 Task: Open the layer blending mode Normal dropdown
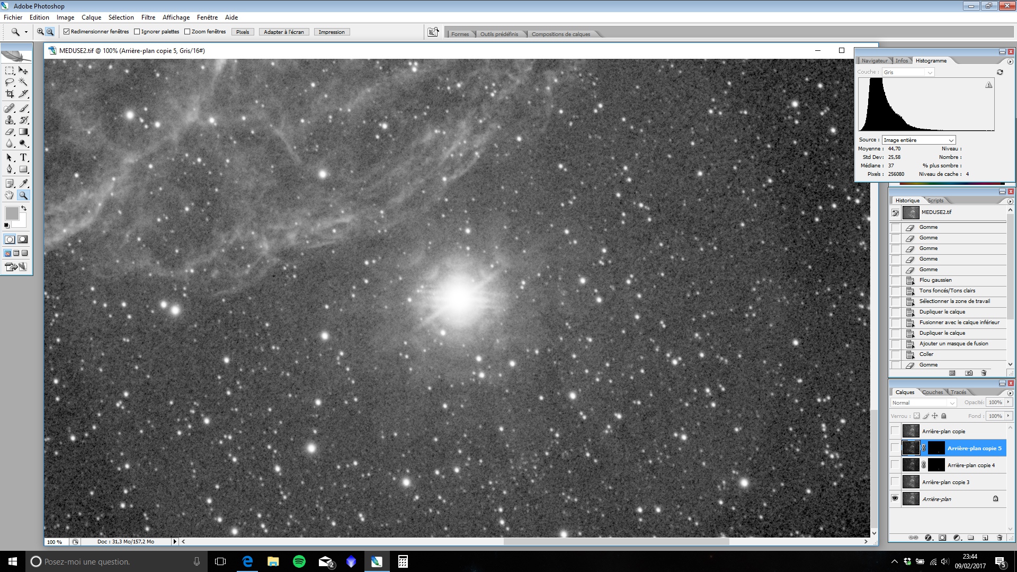[924, 403]
